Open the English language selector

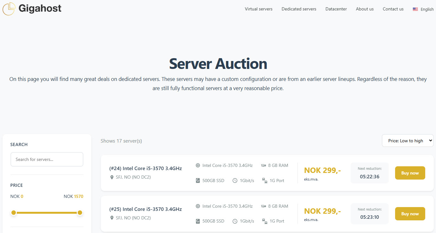(423, 9)
